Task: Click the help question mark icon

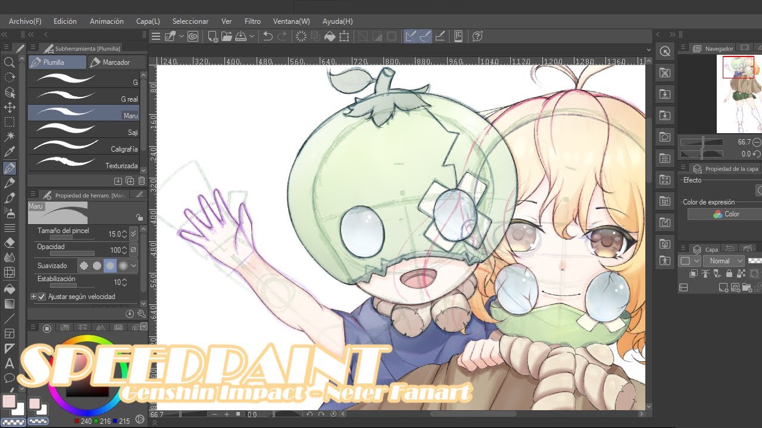Action: 477,37
